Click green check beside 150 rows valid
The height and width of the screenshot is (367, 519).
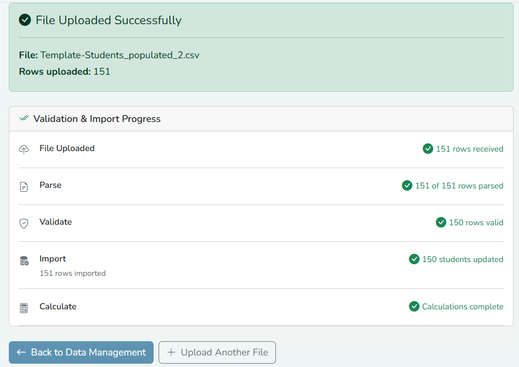[441, 222]
